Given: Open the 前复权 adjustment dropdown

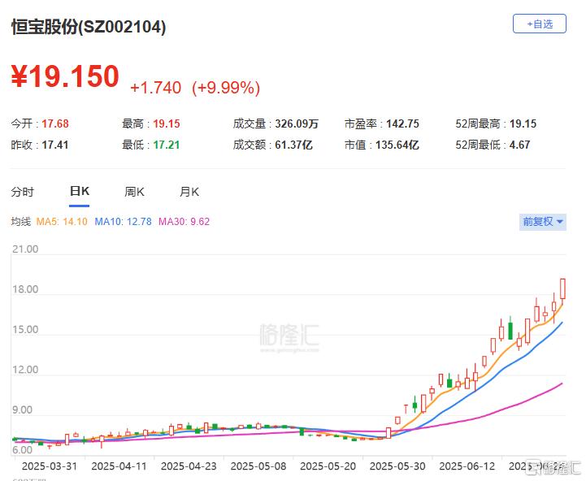Looking at the screenshot, I should pos(543,222).
